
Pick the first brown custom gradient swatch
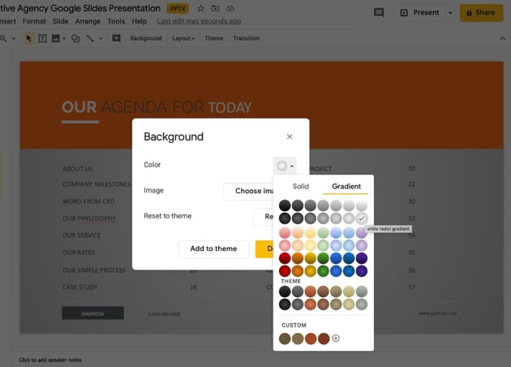click(285, 338)
